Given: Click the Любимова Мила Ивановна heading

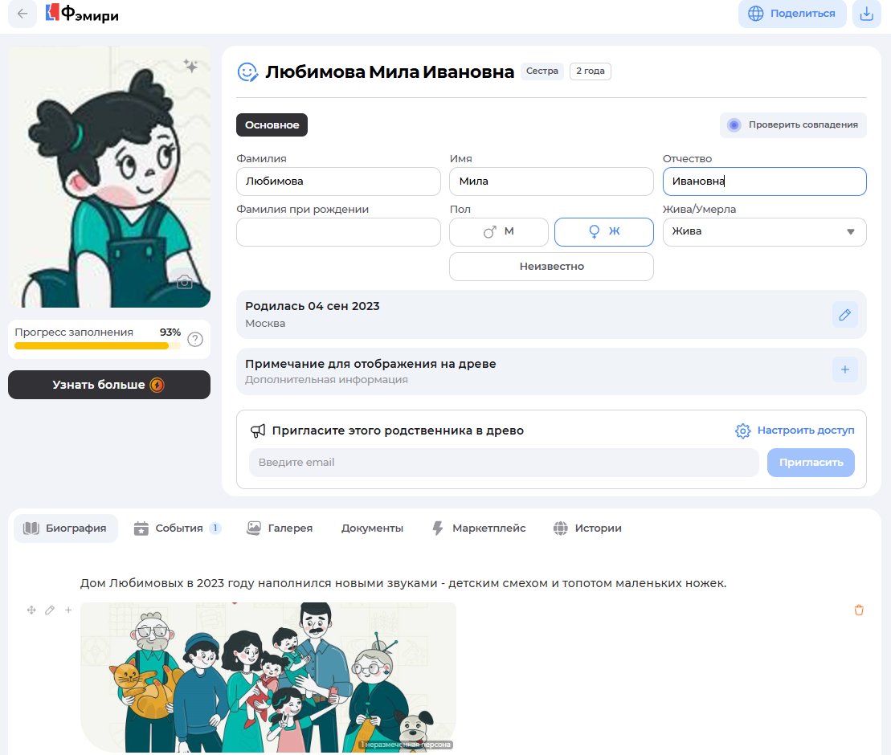Looking at the screenshot, I should pyautogui.click(x=390, y=72).
